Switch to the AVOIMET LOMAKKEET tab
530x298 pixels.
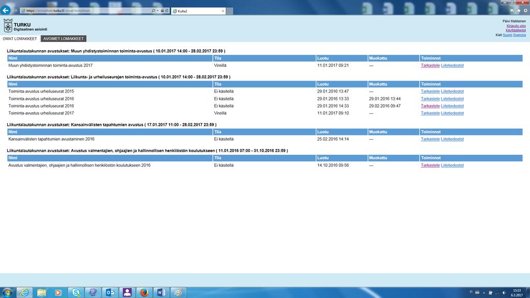pyautogui.click(x=64, y=39)
